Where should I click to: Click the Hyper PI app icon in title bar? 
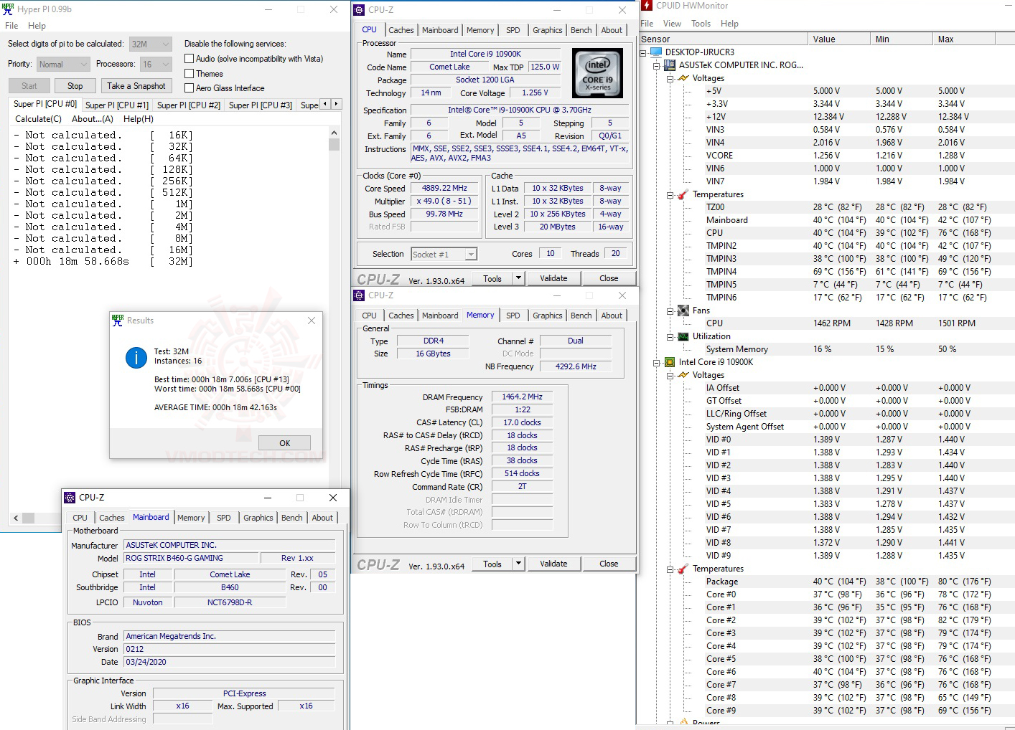click(x=8, y=9)
